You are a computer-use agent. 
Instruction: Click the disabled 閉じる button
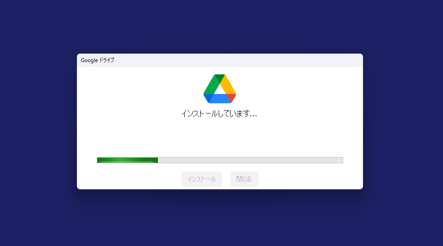click(244, 179)
